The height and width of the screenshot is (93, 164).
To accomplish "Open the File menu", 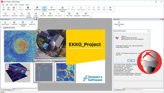I will tap(3, 5).
